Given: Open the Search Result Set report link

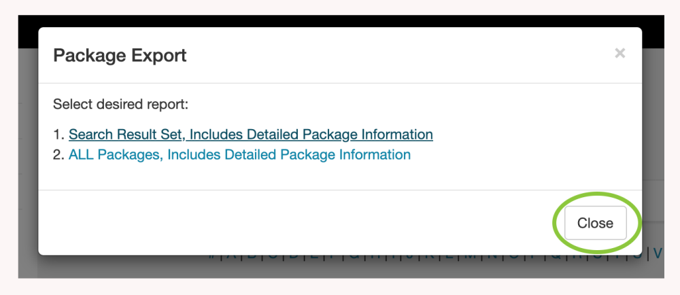Looking at the screenshot, I should (250, 135).
